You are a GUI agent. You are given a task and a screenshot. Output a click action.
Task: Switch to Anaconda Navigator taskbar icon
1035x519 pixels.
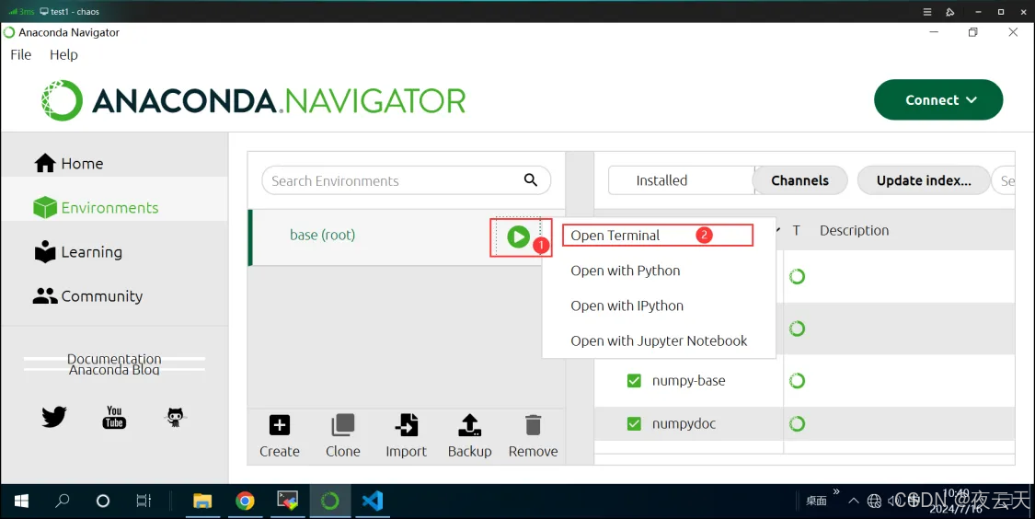pyautogui.click(x=330, y=502)
